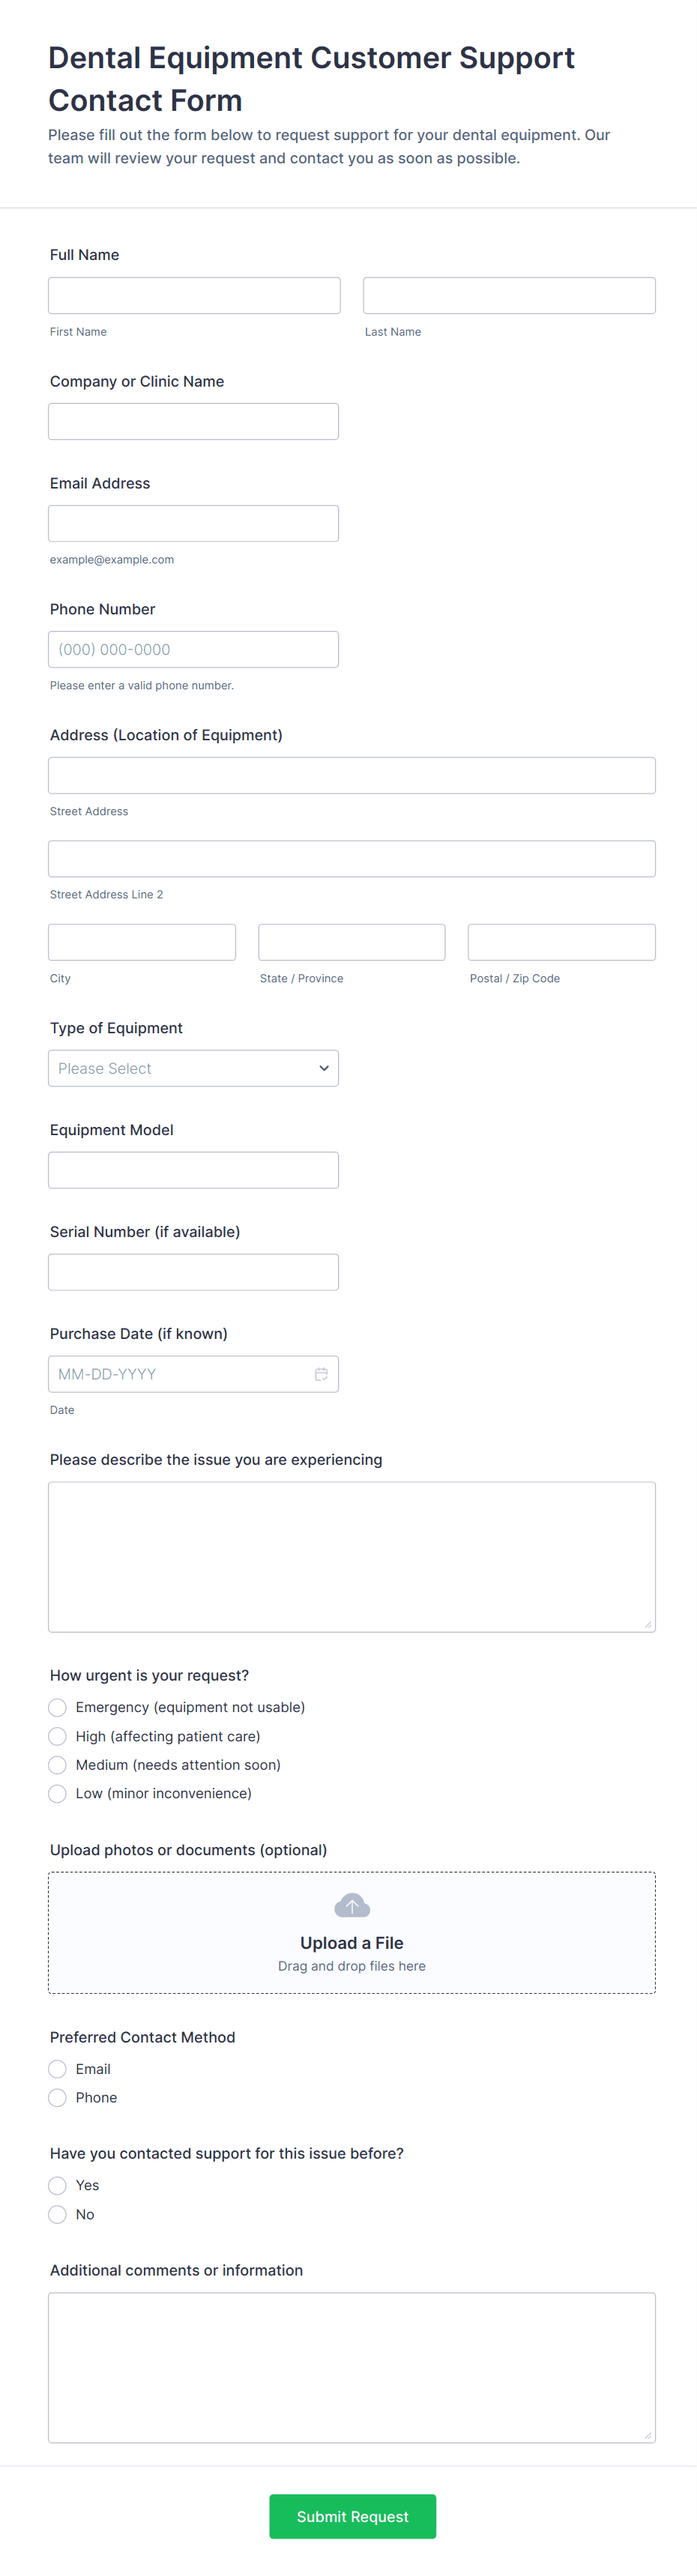The width and height of the screenshot is (697, 2576).
Task: Click the cloud upload icon
Action: point(352,1905)
